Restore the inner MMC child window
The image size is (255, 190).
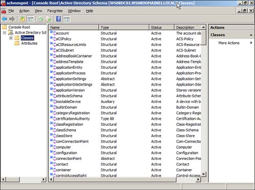click(x=245, y=11)
